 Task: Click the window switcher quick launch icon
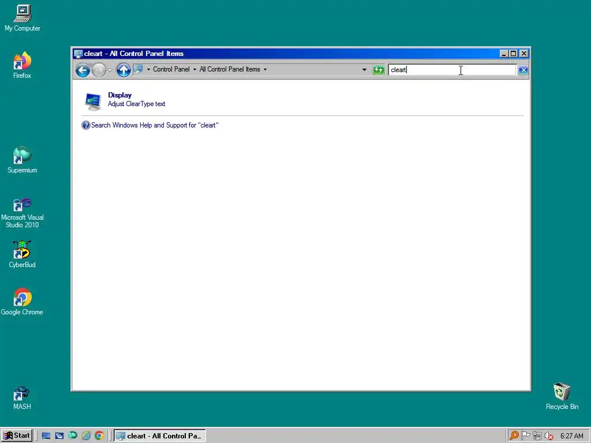click(x=59, y=436)
